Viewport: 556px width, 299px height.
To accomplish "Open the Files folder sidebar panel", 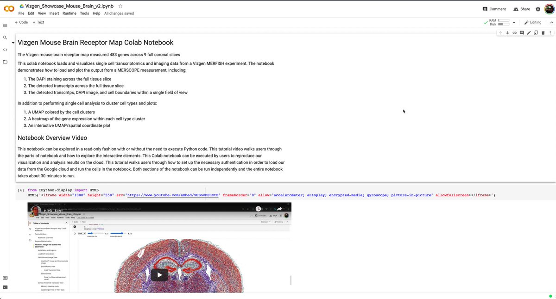I will click(x=5, y=62).
